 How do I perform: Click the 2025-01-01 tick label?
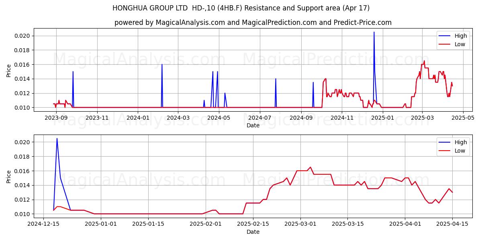pyautogui.click(x=101, y=224)
